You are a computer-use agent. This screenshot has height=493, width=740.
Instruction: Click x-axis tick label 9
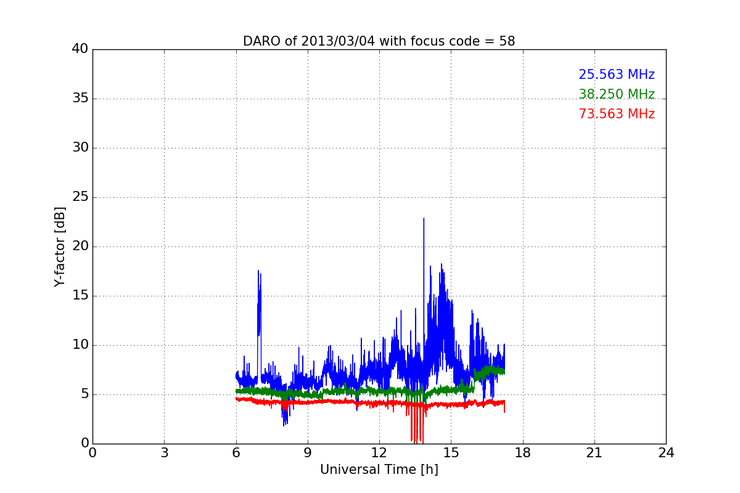(308, 453)
